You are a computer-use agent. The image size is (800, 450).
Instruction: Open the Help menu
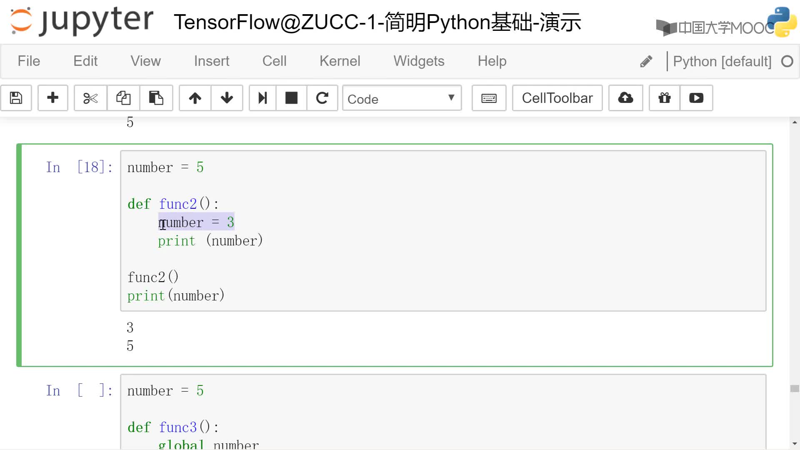(492, 61)
